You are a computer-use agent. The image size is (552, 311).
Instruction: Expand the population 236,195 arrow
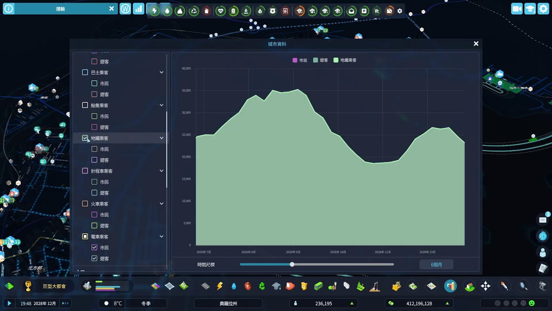352,304
